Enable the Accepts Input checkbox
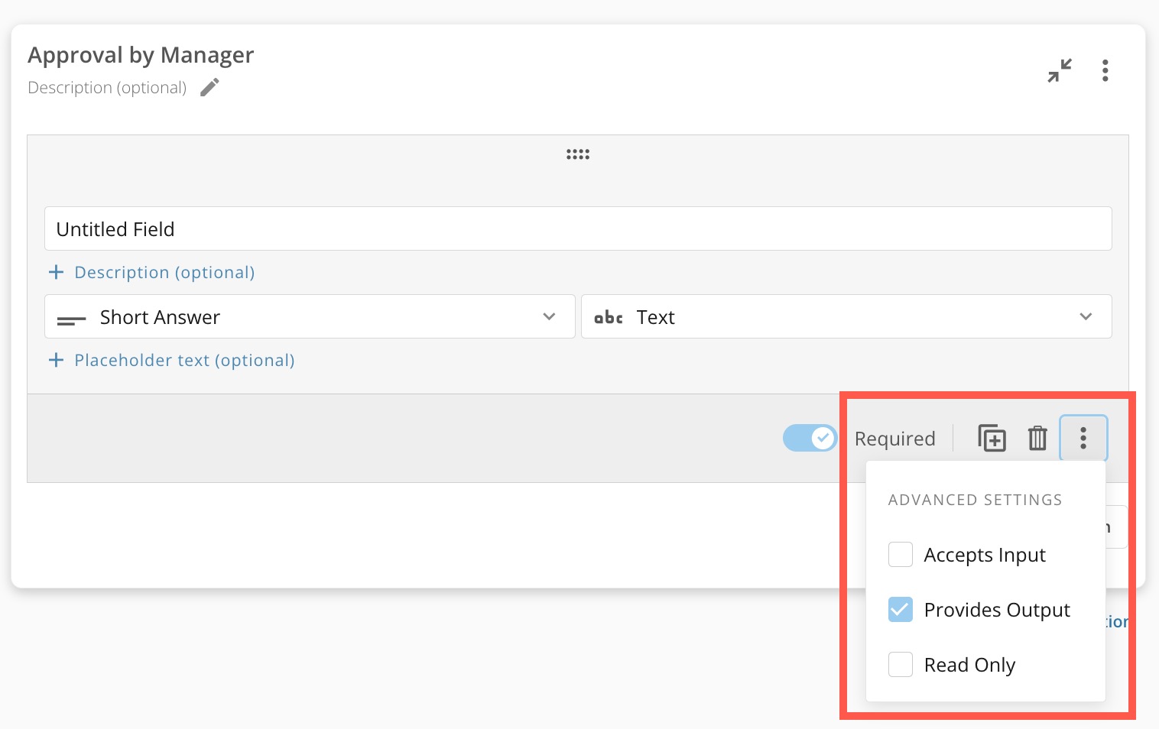1159x729 pixels. 901,554
